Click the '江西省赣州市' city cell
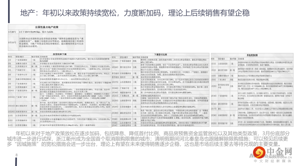Image resolution: width=296 pixels, height=166 pixels. tap(126, 73)
